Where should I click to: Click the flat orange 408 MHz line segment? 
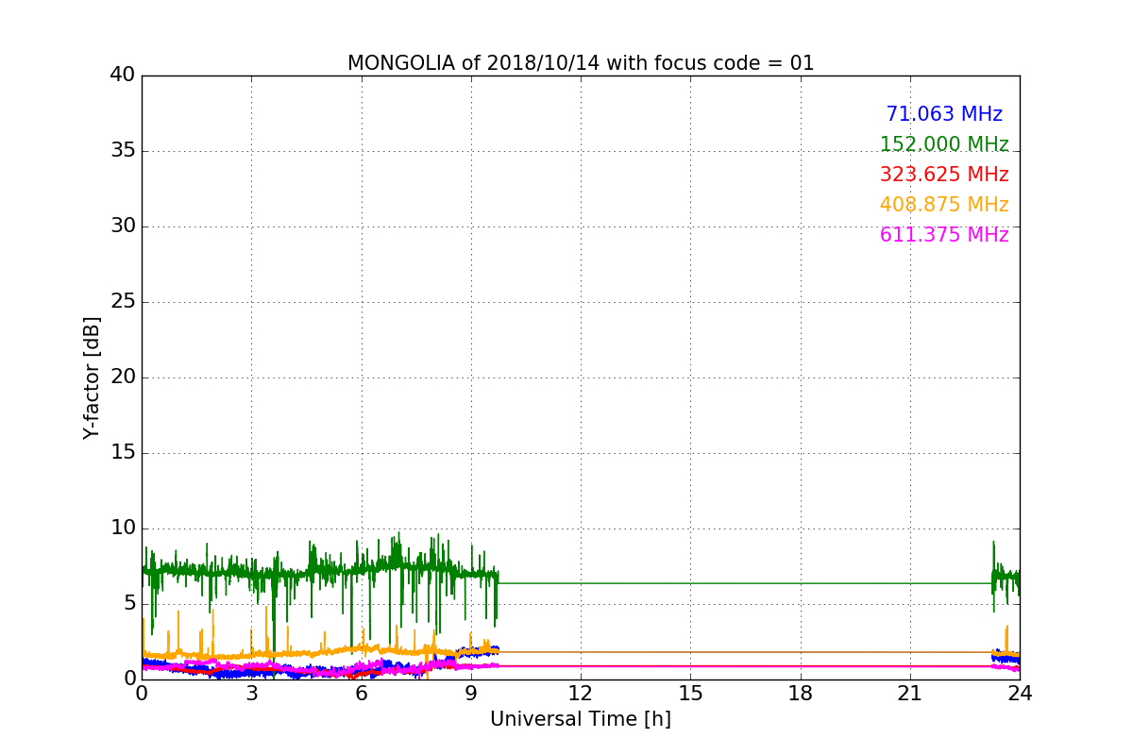coord(744,652)
